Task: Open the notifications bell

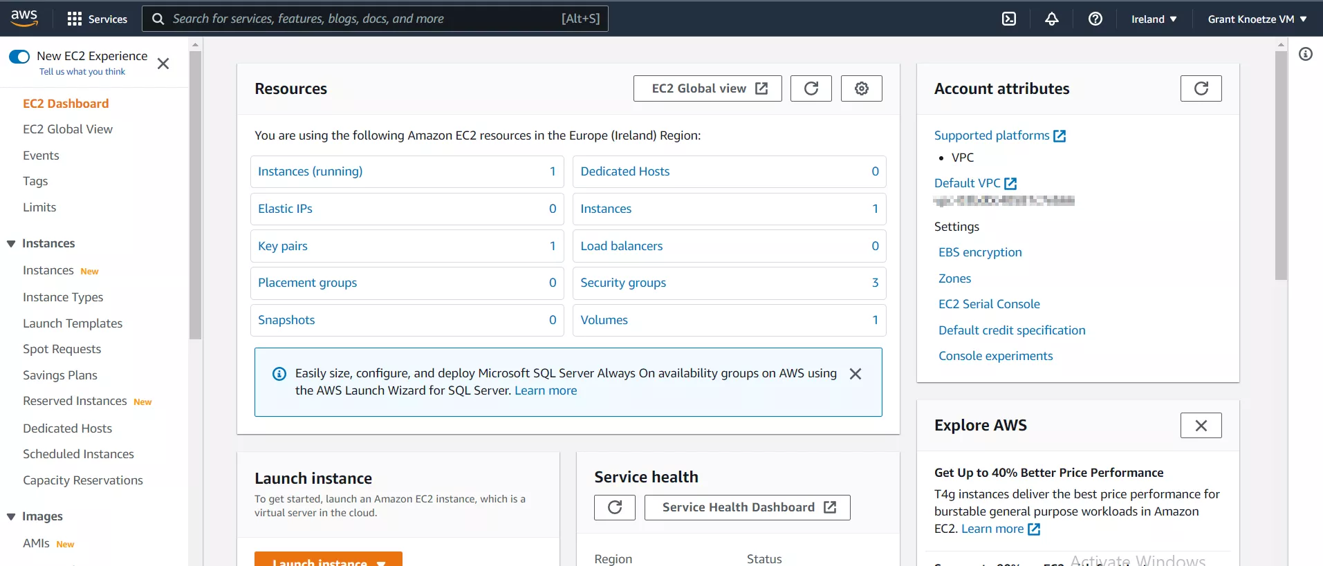Action: pyautogui.click(x=1052, y=19)
